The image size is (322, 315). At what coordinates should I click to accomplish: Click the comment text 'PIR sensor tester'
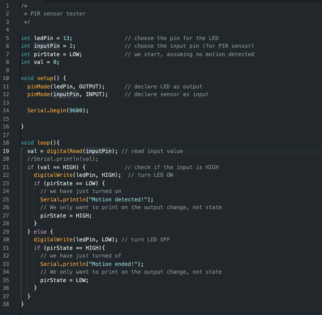58,14
